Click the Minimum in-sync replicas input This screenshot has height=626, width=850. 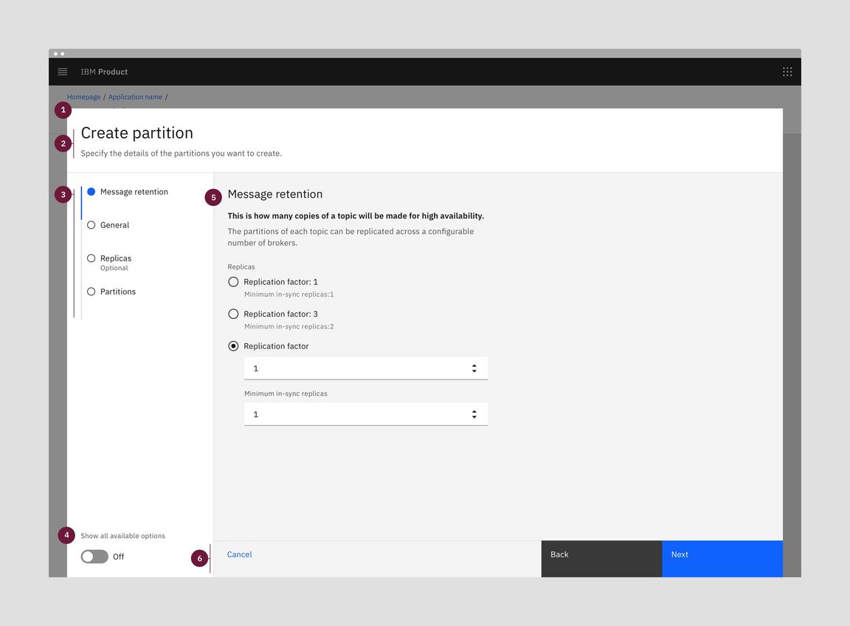coord(354,414)
